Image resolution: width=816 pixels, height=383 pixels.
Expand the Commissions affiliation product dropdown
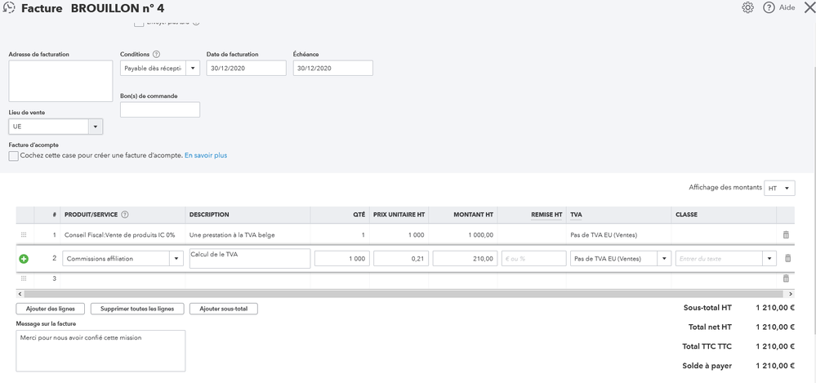pos(176,259)
